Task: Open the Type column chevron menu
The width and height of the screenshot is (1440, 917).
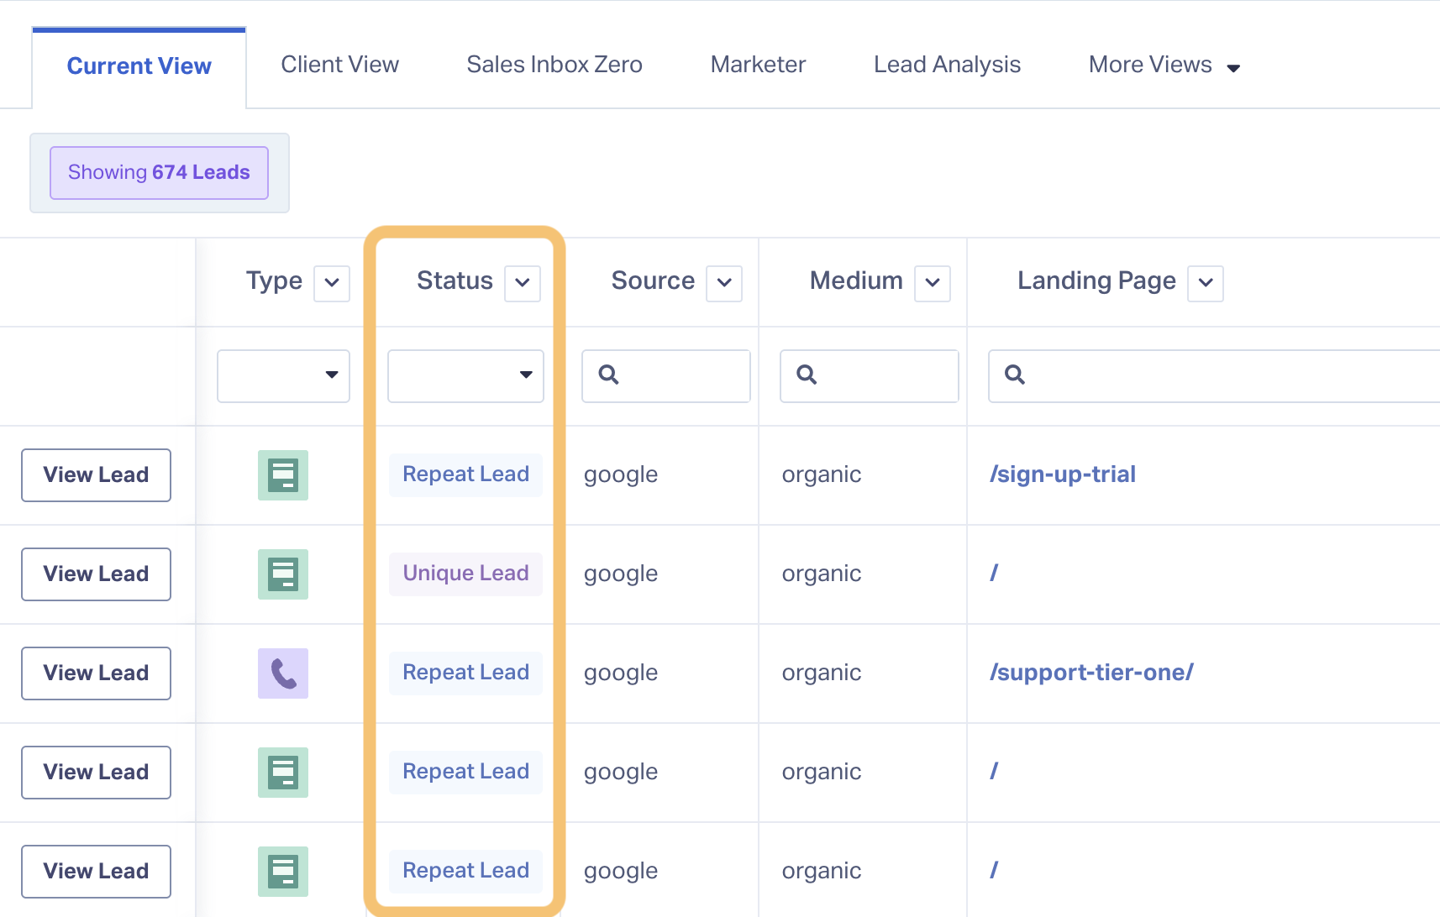Action: tap(332, 283)
